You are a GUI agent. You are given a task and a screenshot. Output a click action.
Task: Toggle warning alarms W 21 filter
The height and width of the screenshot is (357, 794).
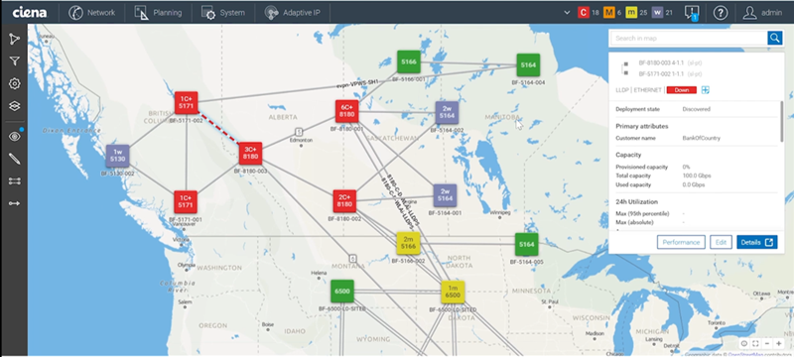point(662,13)
